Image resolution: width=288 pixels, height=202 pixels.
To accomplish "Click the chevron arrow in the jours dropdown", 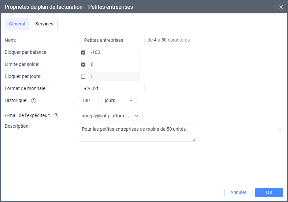I will pos(131,101).
